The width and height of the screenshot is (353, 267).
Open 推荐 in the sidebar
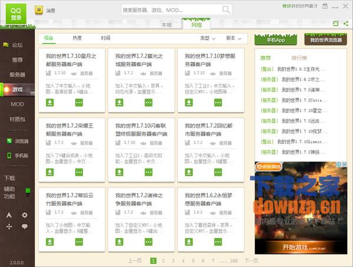click(17, 60)
